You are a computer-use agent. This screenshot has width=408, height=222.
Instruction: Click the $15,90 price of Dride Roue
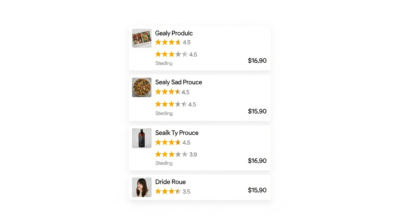(257, 190)
